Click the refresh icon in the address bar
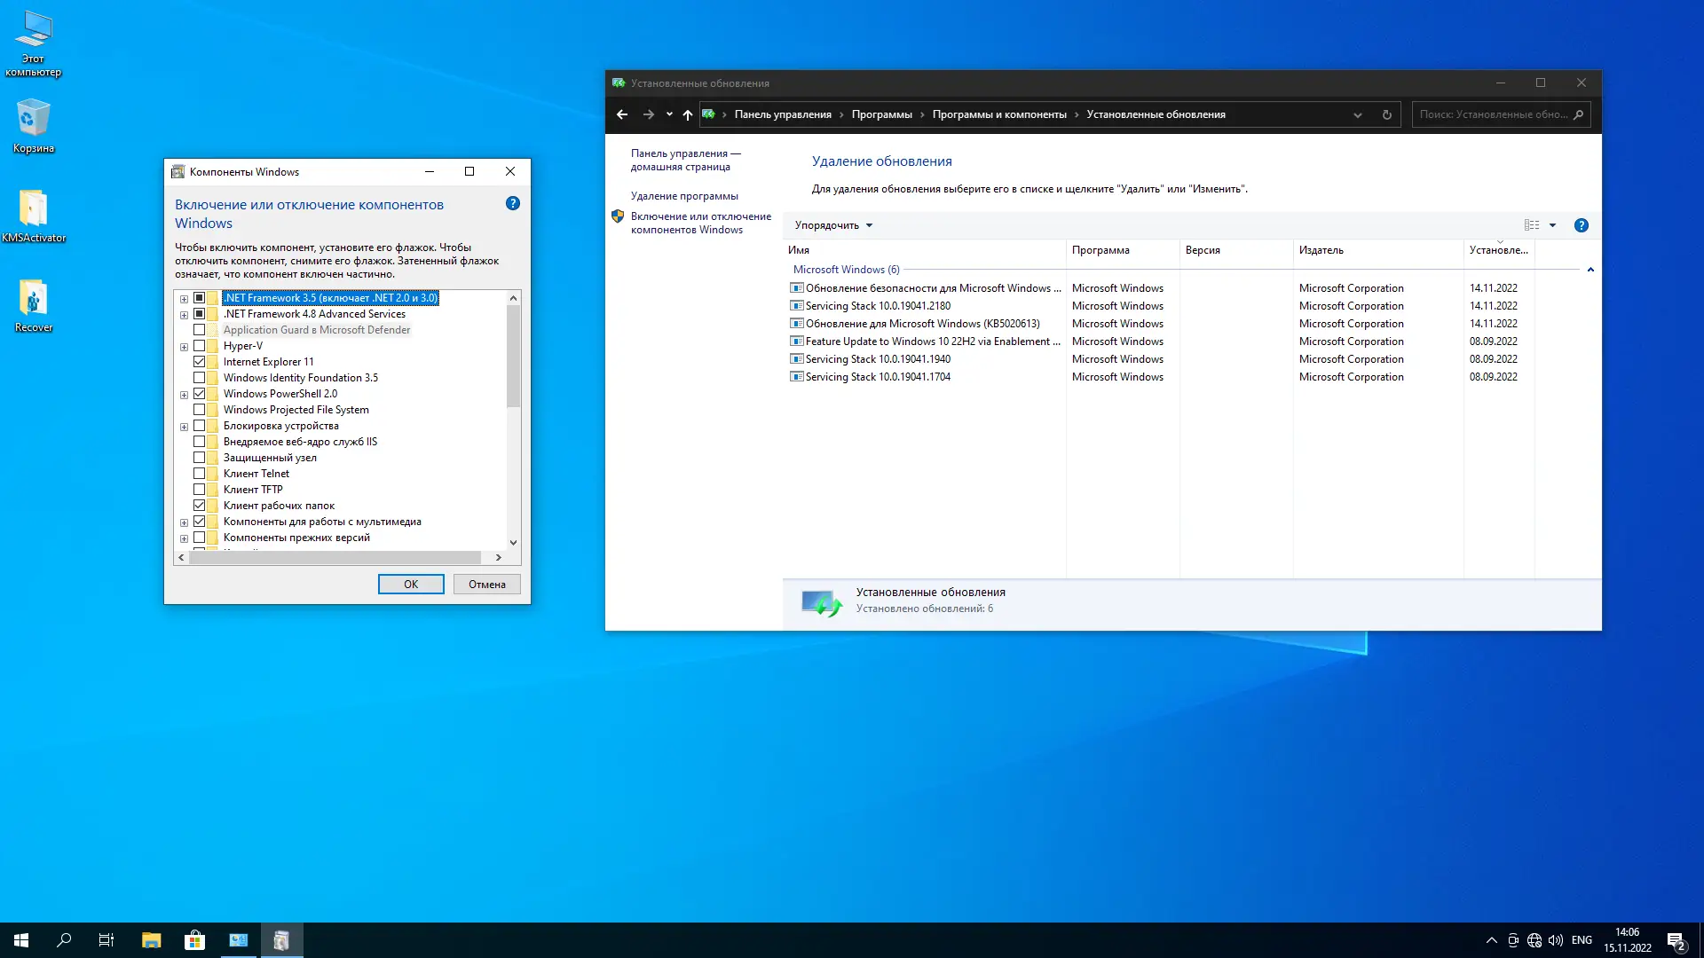 [1386, 114]
